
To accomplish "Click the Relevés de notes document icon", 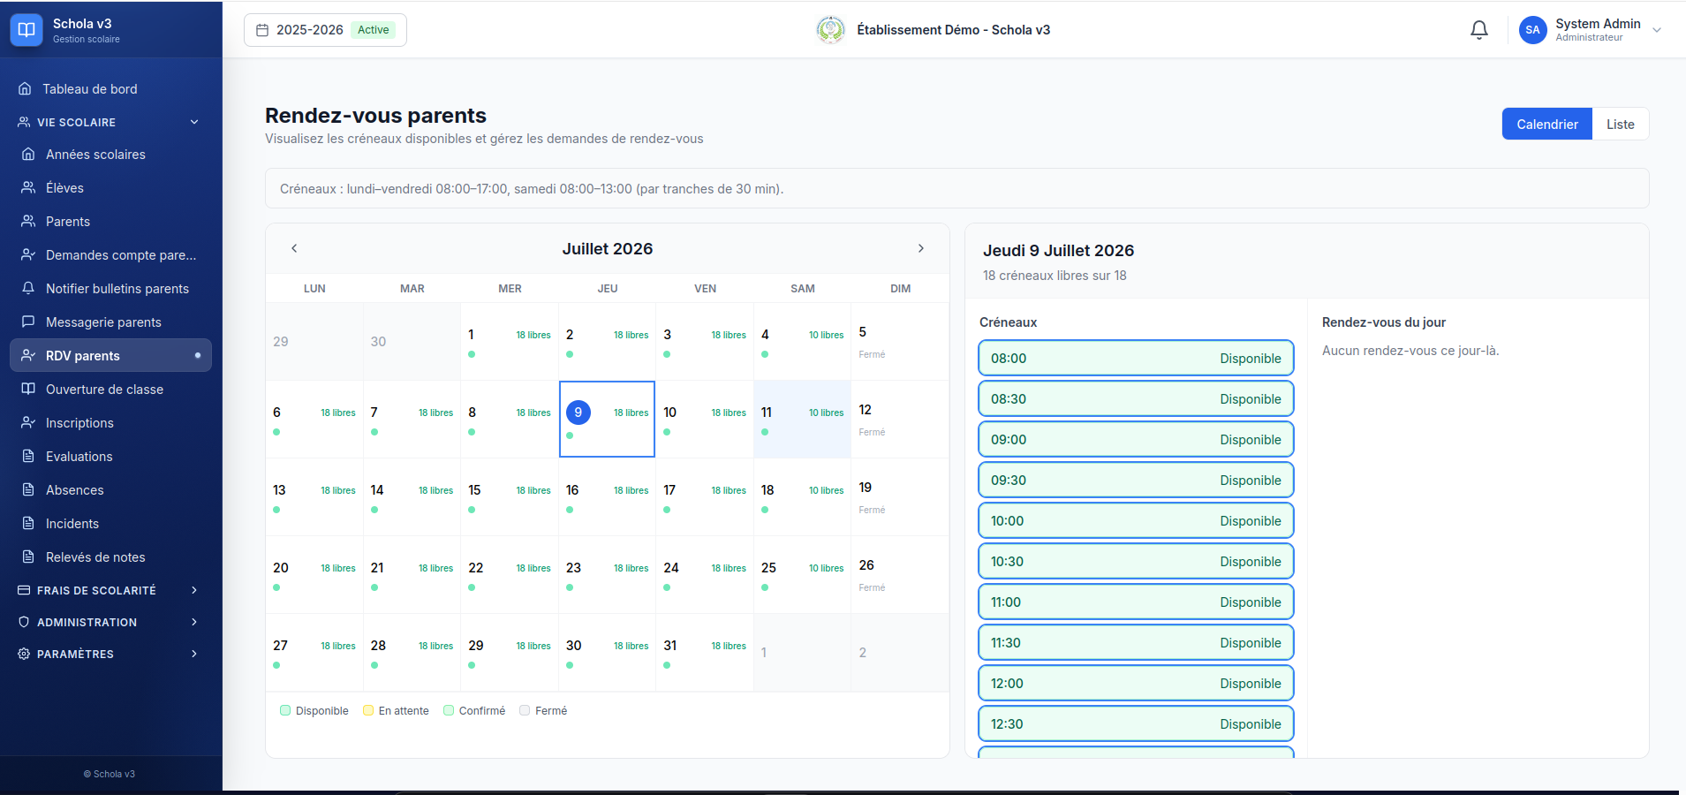I will coord(28,556).
